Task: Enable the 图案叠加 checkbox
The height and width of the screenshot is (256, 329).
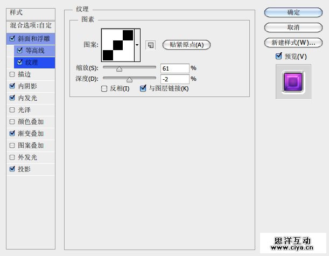Action: point(12,146)
